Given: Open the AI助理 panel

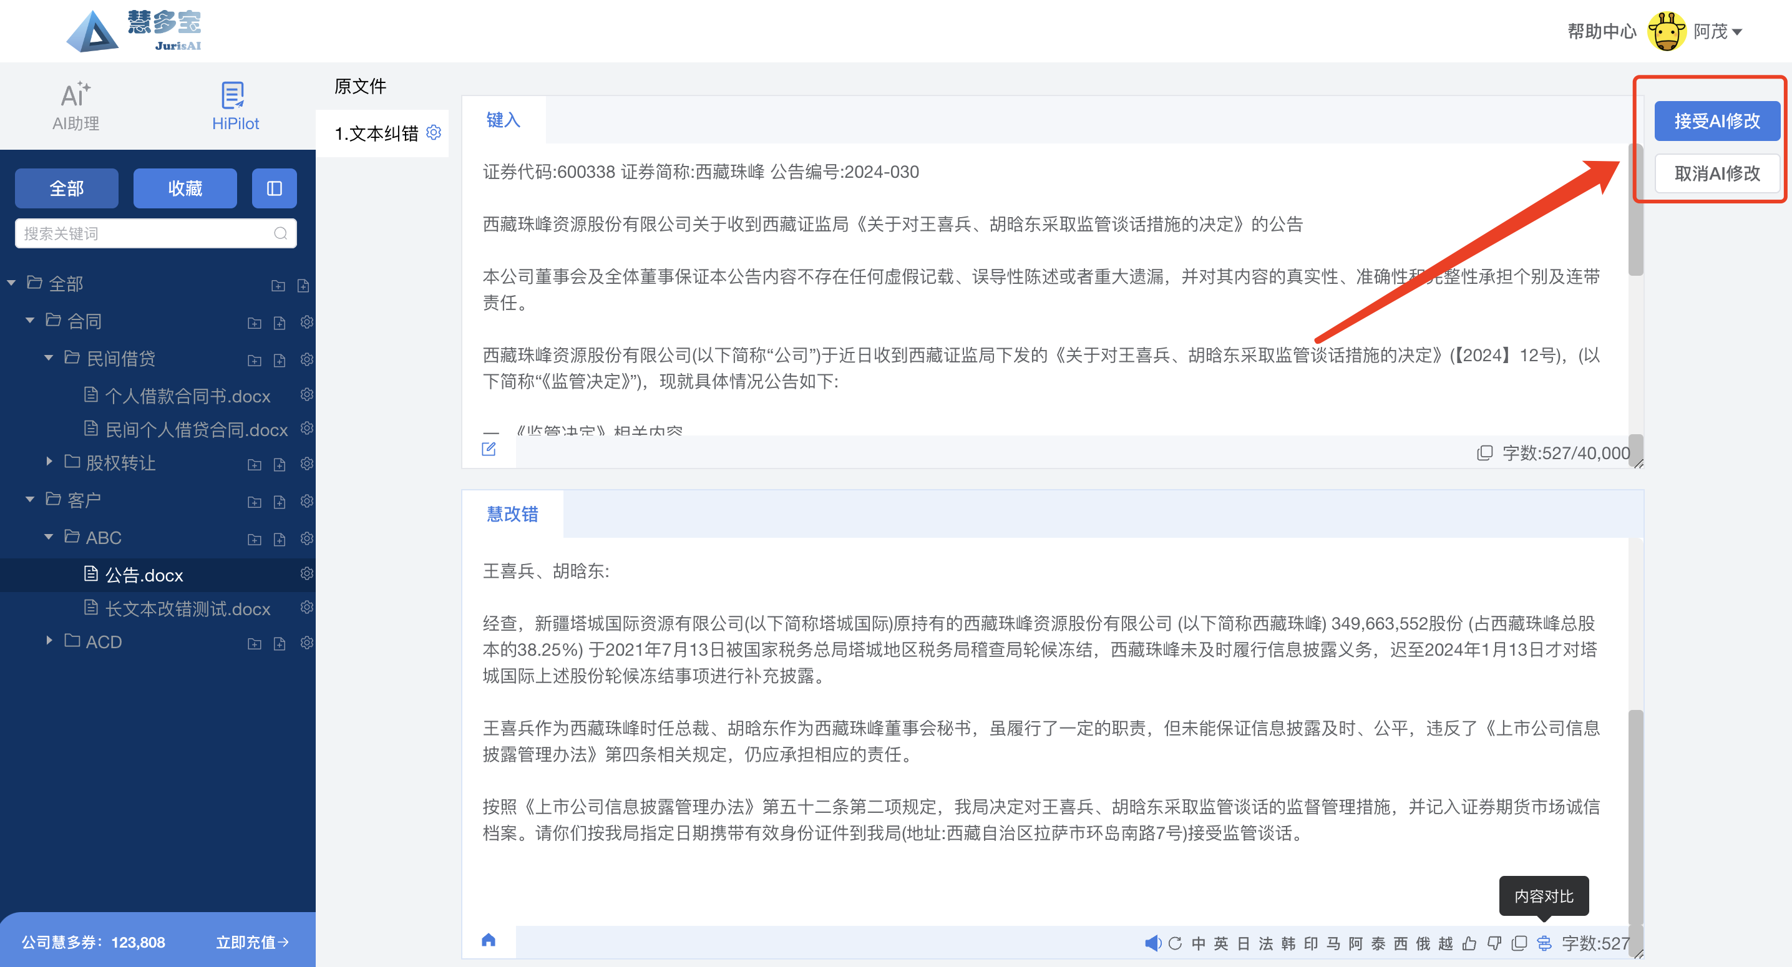Looking at the screenshot, I should (76, 107).
